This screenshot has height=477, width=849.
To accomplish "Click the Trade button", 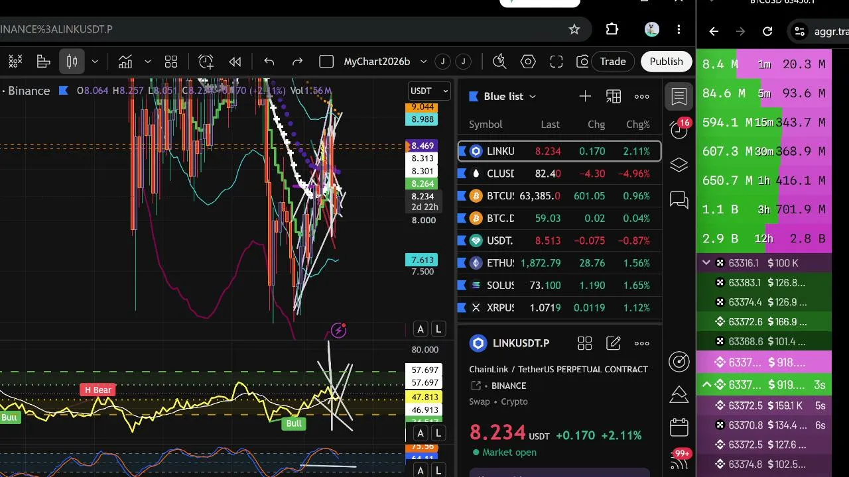I will [x=613, y=62].
